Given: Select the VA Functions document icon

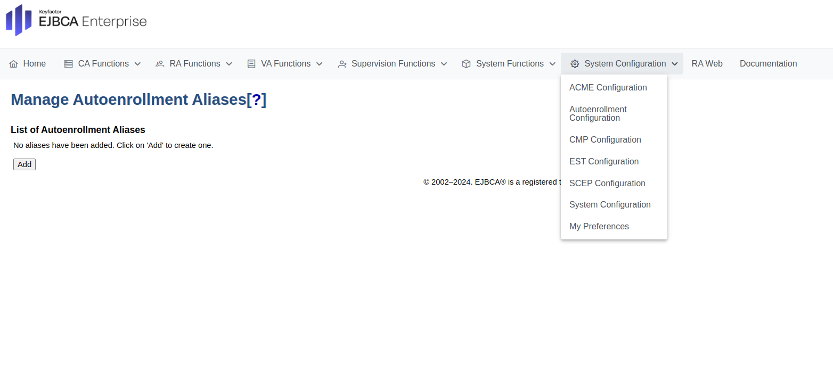Looking at the screenshot, I should [251, 63].
